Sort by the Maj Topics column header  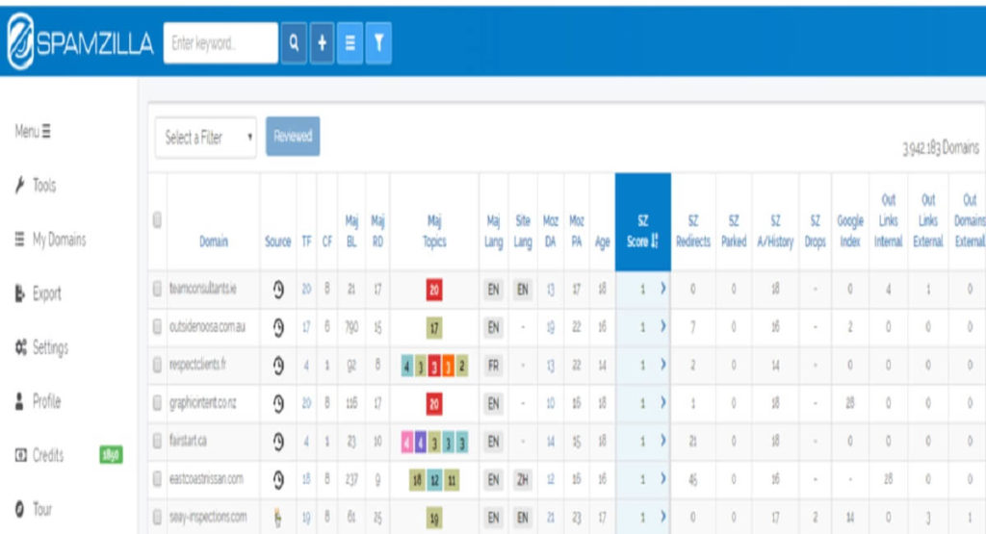click(434, 231)
